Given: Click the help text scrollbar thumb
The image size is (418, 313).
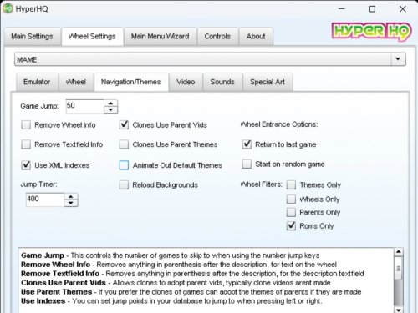Looking at the screenshot, I should coord(399,269).
